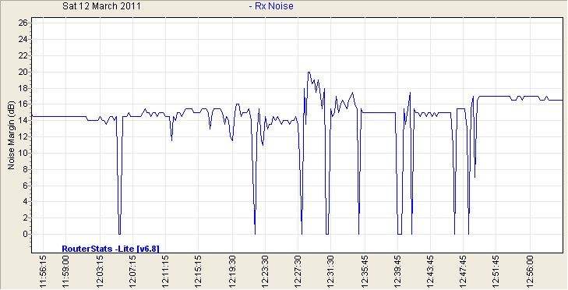Click the y-axis value 24
This screenshot has width=568, height=290.
23,39
